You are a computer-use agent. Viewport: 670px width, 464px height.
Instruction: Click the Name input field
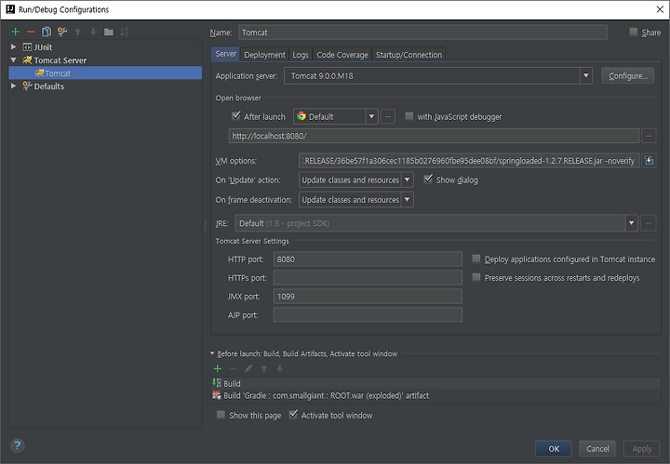point(422,33)
